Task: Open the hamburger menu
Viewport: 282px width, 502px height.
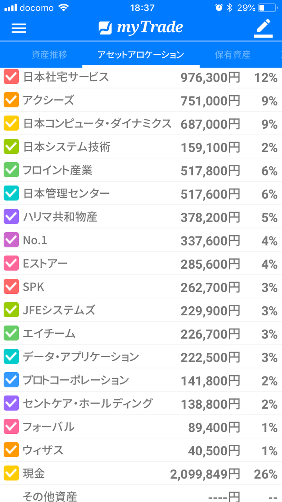Action: click(x=19, y=28)
